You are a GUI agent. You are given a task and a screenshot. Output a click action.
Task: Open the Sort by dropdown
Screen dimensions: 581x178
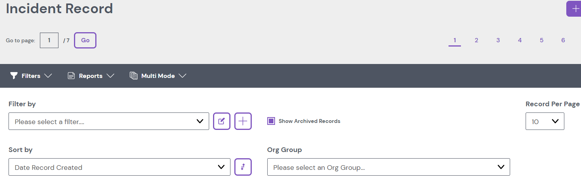point(119,167)
